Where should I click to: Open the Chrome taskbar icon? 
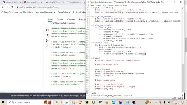(120, 102)
